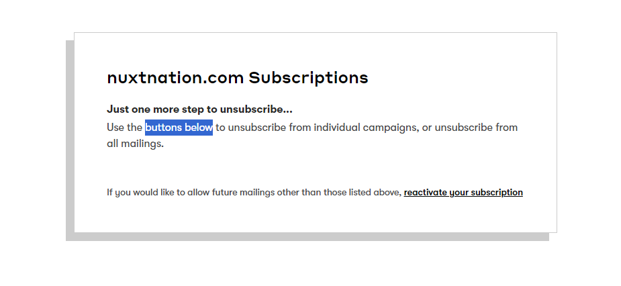621x286 pixels.
Task: Click the 'nuxtnation.com Subscriptions' heading
Action: pos(237,78)
